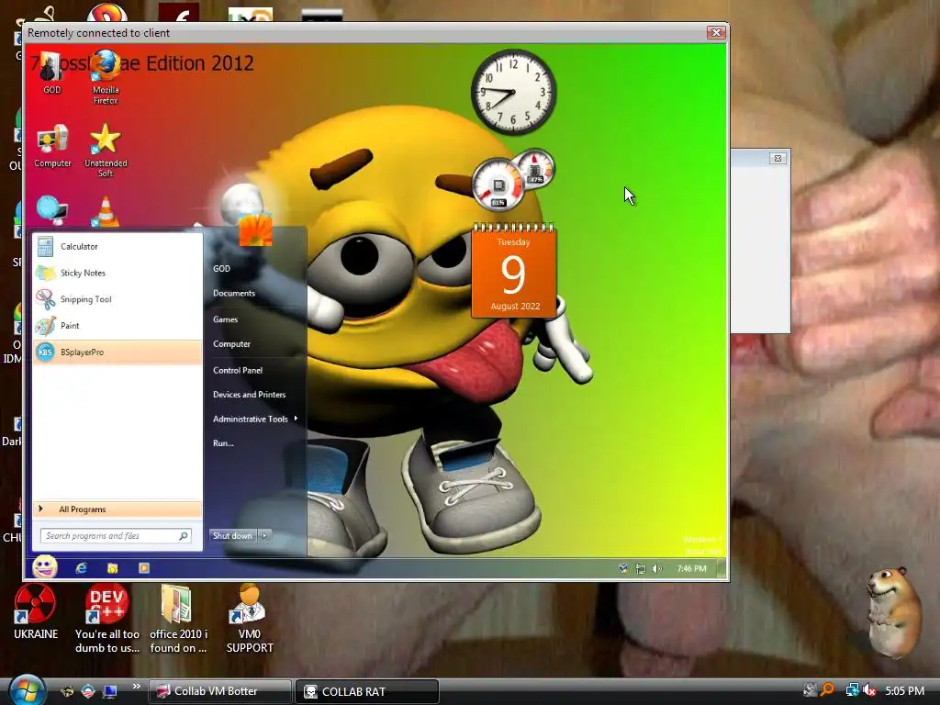Expand the quick launch chevron overflow

[137, 687]
